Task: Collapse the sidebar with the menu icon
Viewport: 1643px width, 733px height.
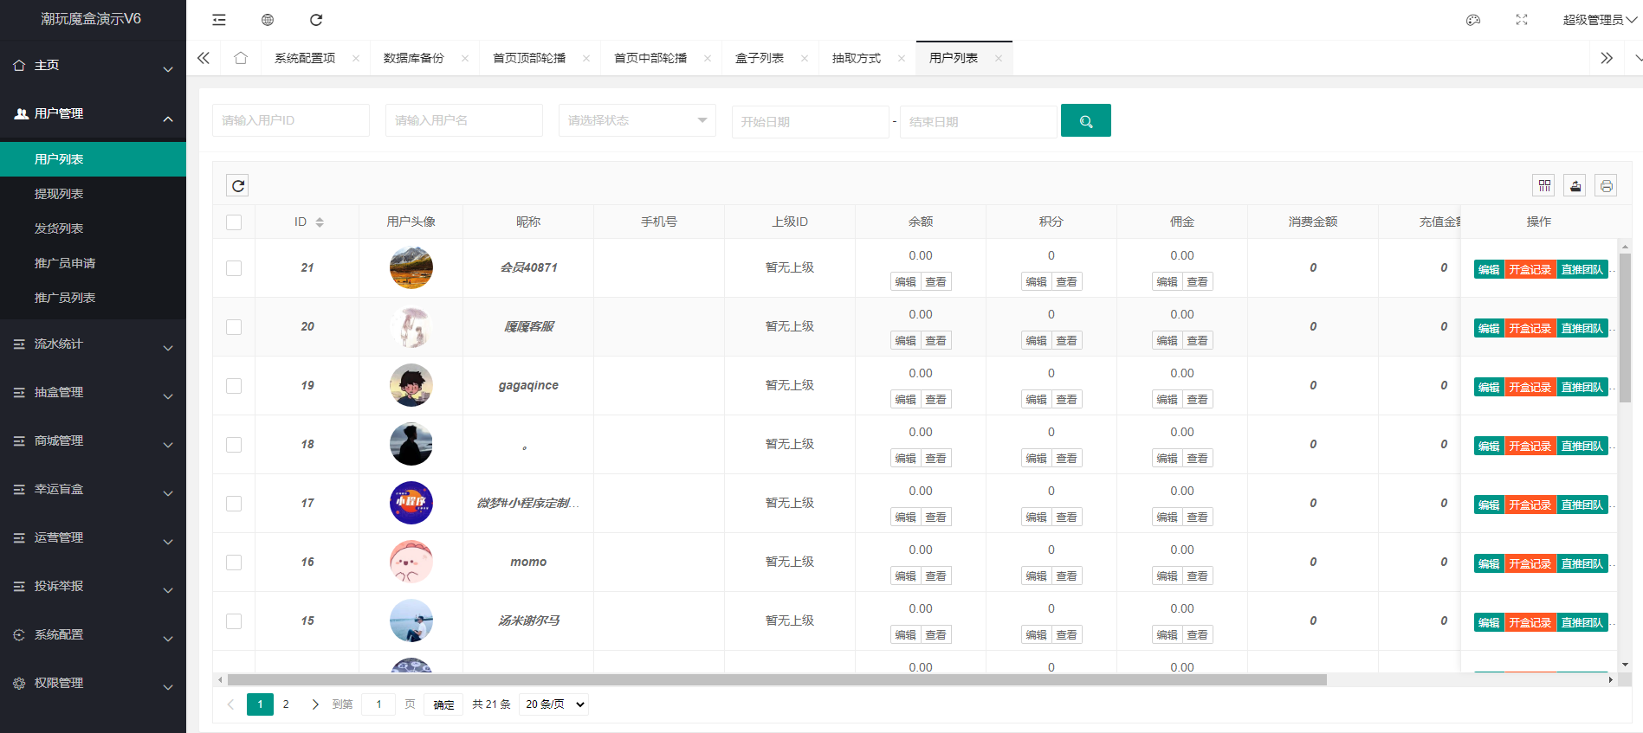Action: pos(219,20)
